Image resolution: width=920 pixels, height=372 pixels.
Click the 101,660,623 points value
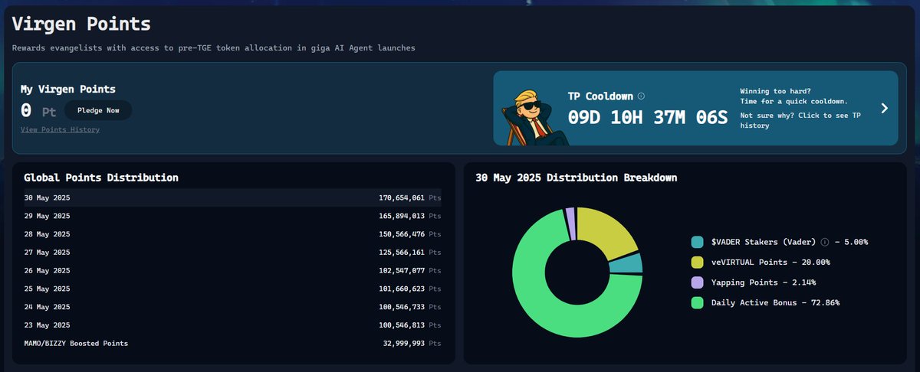[402, 289]
